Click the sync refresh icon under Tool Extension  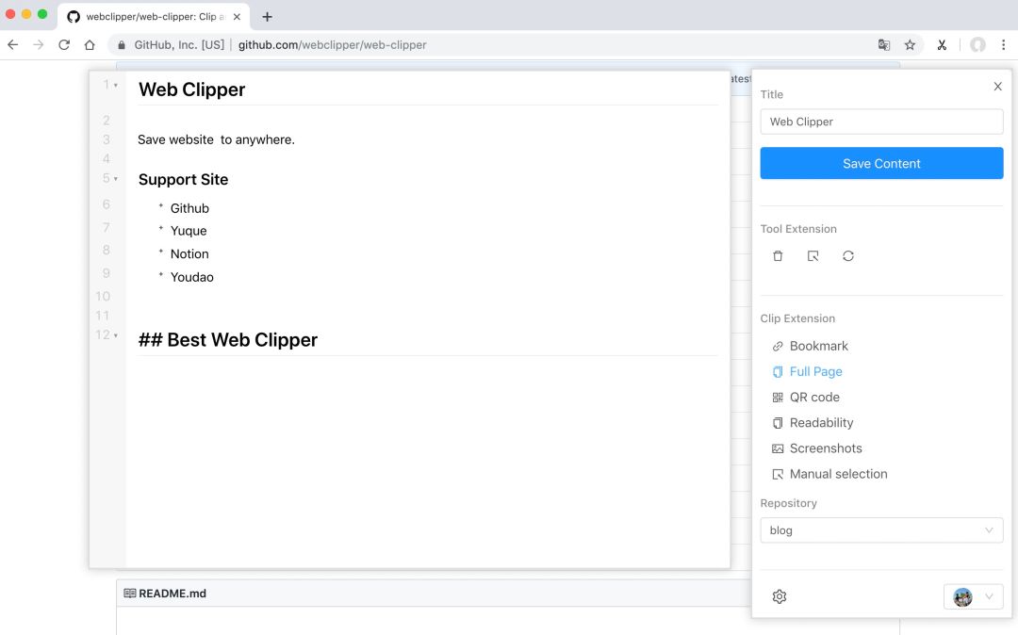tap(848, 256)
